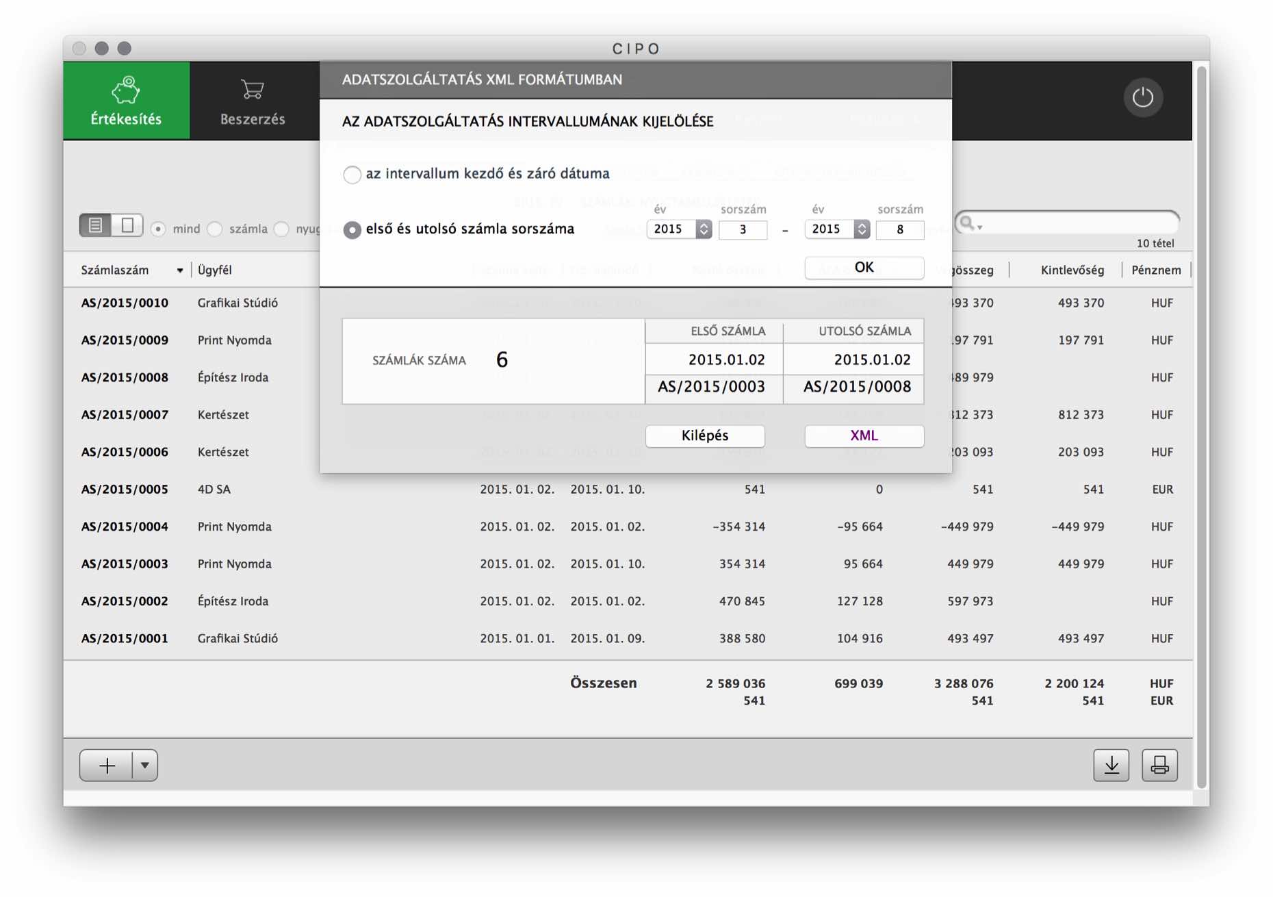1273x897 pixels.
Task: Select the interval start and end date option
Action: (x=352, y=175)
